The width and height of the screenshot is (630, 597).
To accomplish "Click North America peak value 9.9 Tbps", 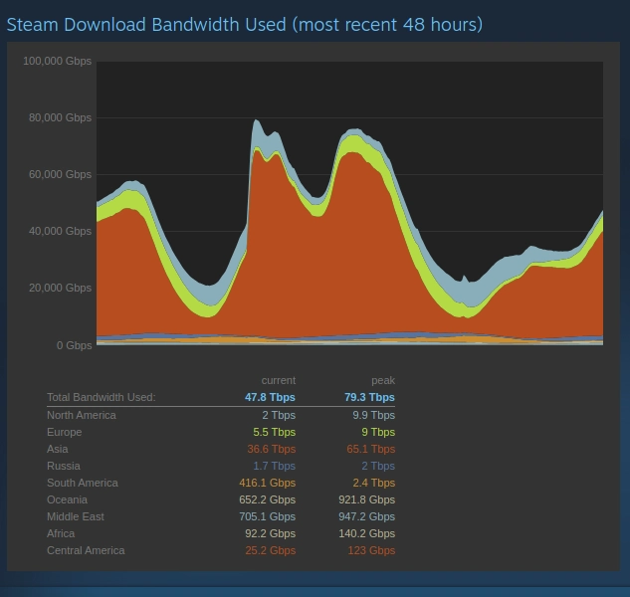I will (x=374, y=415).
